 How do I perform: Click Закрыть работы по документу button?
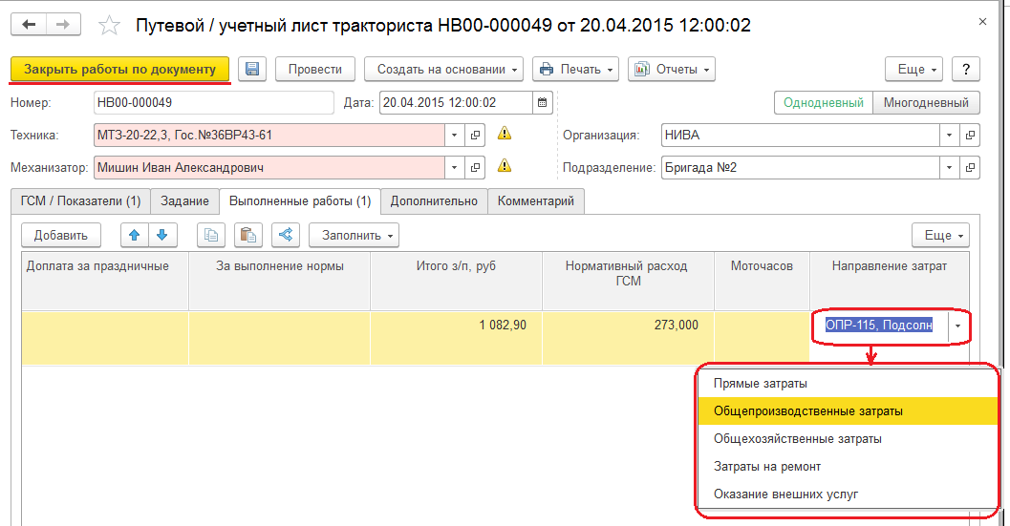(x=119, y=69)
